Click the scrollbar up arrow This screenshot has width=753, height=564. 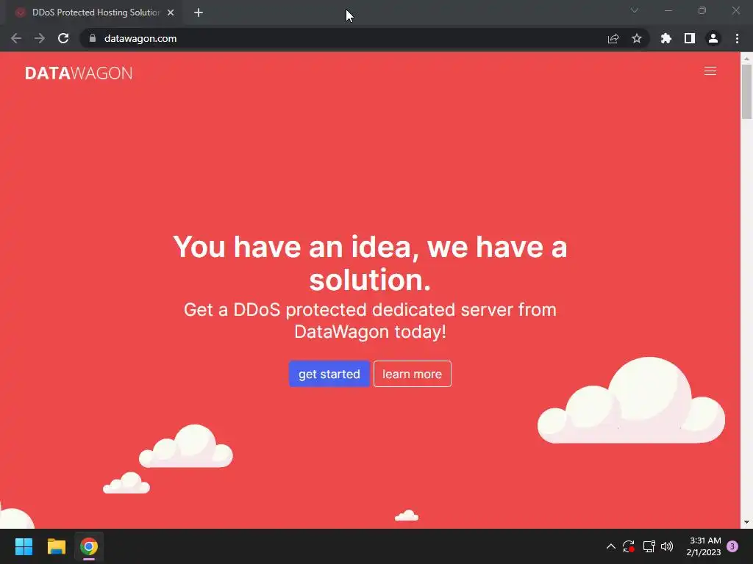(746, 59)
